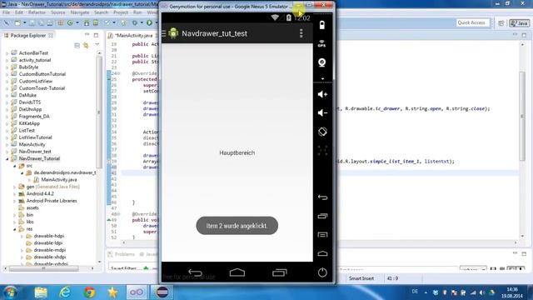This screenshot has height=300, width=533.
Task: Open the emulator battery settings icon
Action: (x=322, y=25)
